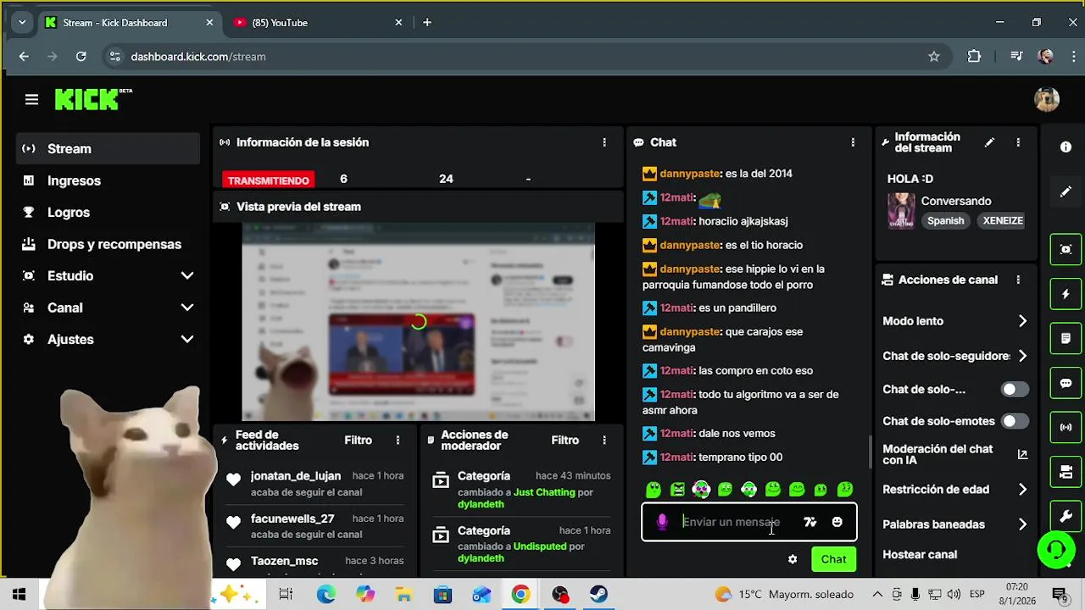The height and width of the screenshot is (610, 1085).
Task: Click the pencil icon in right sidebar
Action: 1066,192
